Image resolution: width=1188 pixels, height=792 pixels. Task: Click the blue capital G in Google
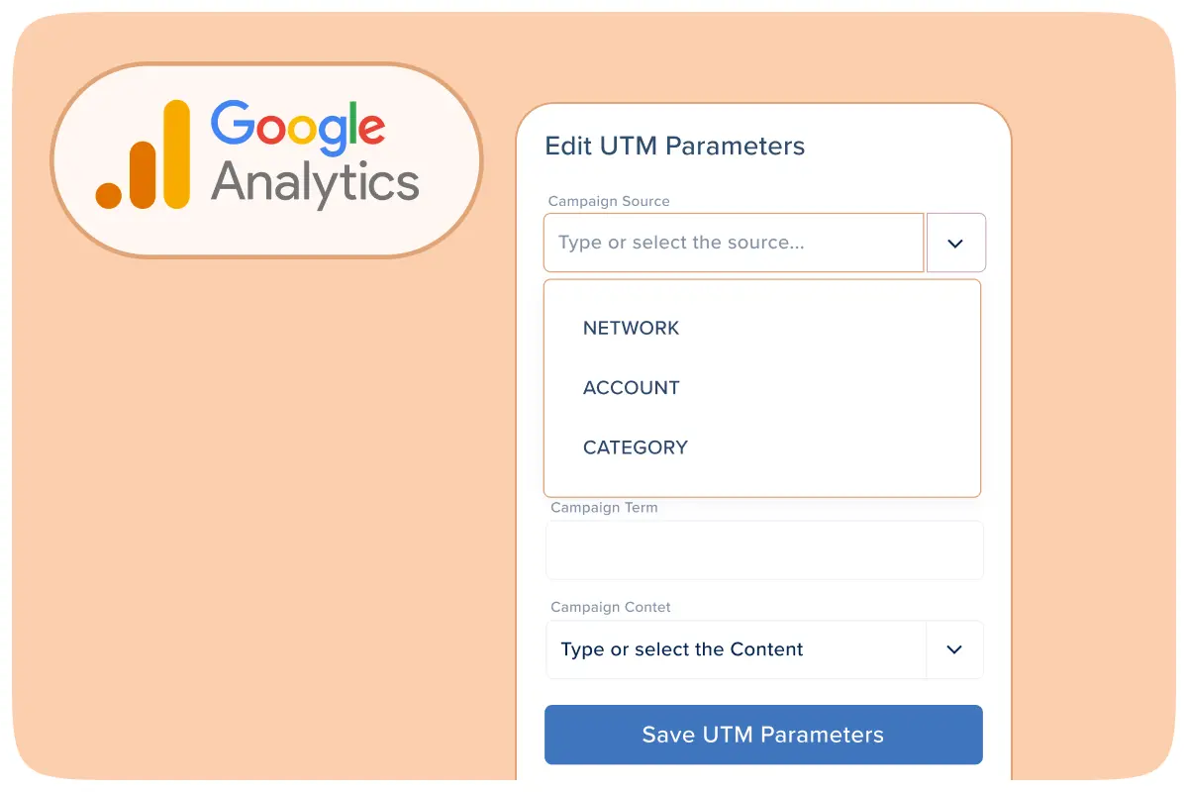point(235,125)
